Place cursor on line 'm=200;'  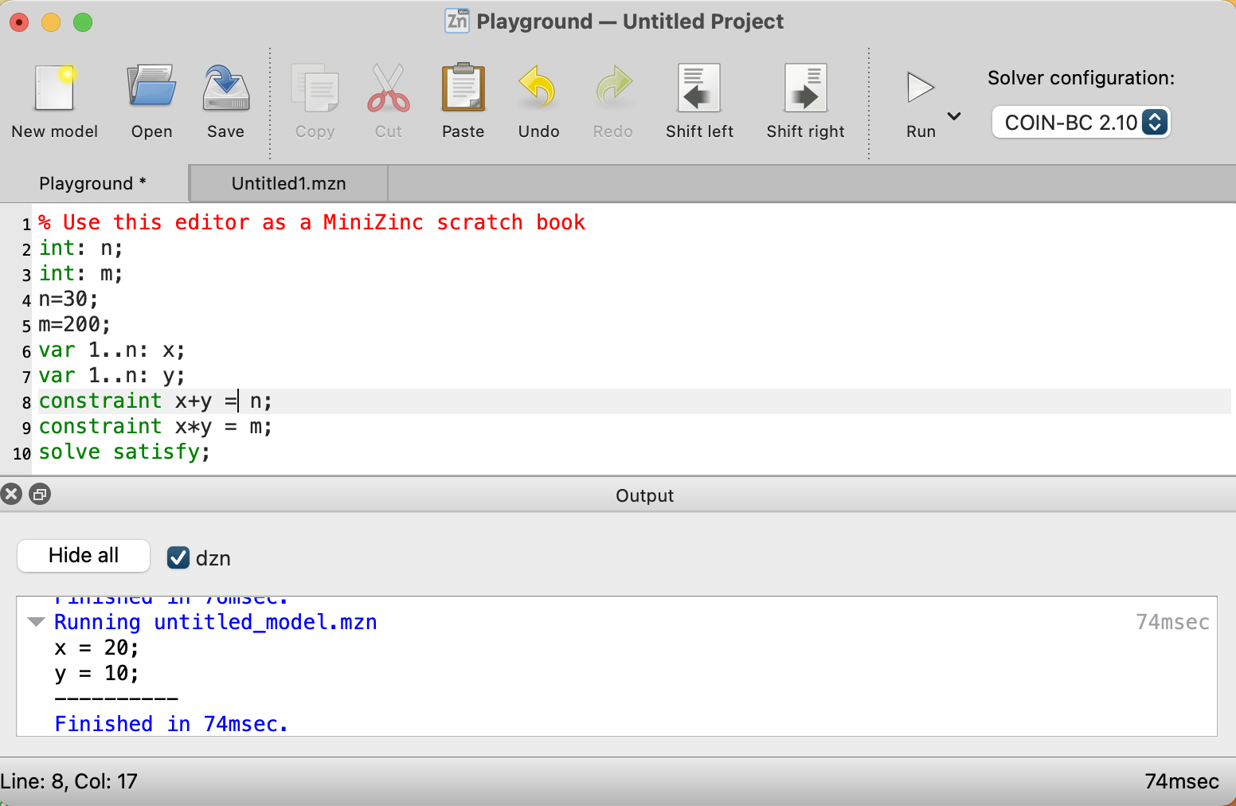[x=75, y=325]
